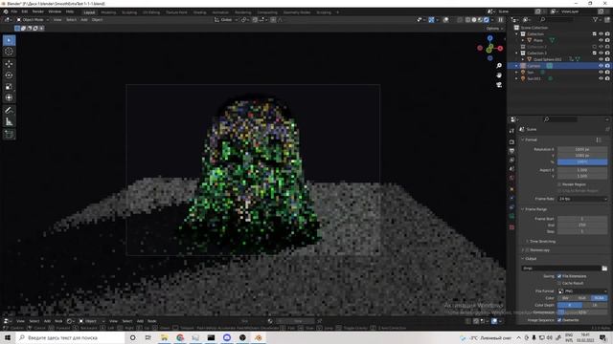Viewport: 613px width, 344px height.
Task: Toggle the Overwrite checkbox
Action: click(x=559, y=320)
